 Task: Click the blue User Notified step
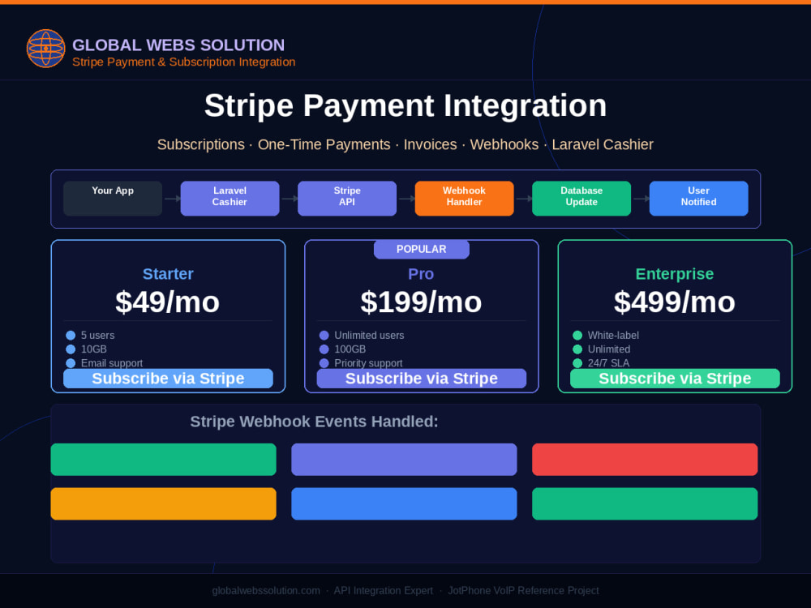click(x=699, y=199)
